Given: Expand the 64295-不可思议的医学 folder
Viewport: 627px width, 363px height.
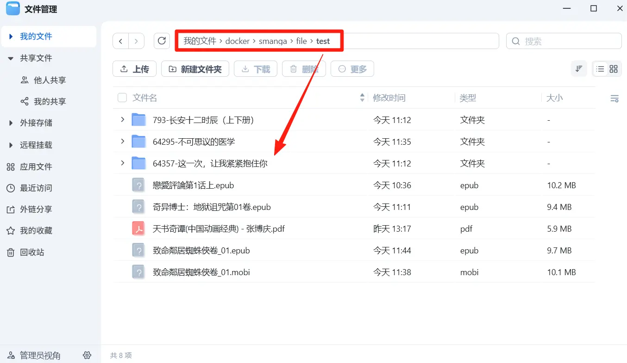Looking at the screenshot, I should coord(122,142).
